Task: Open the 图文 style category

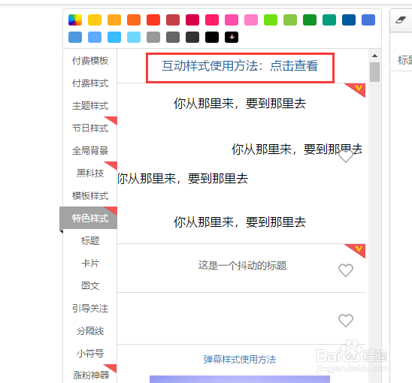Action: [90, 285]
